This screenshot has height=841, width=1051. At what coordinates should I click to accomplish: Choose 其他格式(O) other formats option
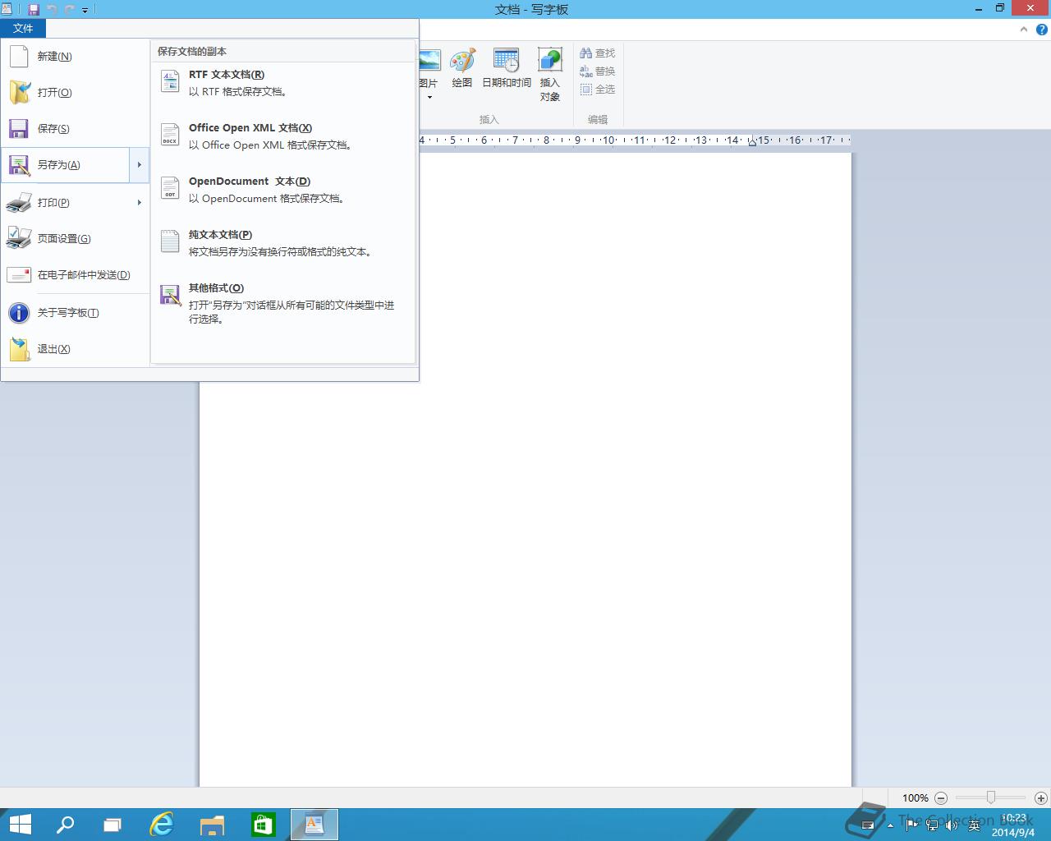pyautogui.click(x=283, y=303)
